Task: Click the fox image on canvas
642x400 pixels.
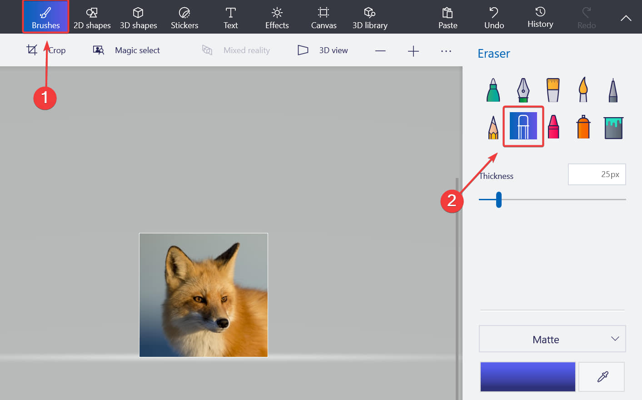Action: point(204,295)
